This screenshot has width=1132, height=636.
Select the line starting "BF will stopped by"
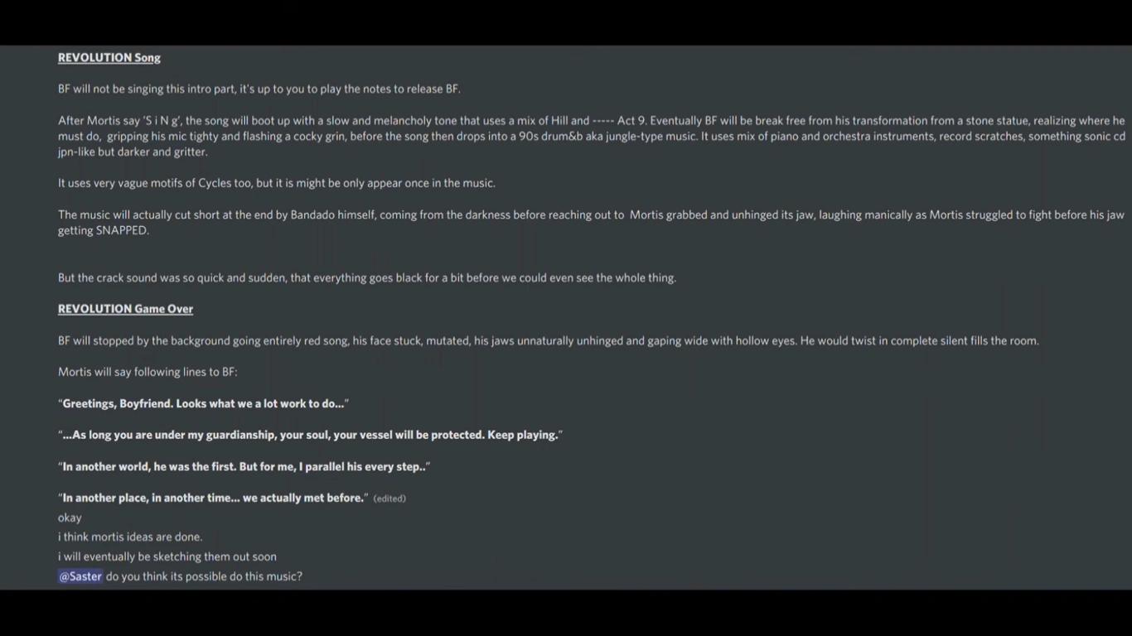pyautogui.click(x=548, y=340)
